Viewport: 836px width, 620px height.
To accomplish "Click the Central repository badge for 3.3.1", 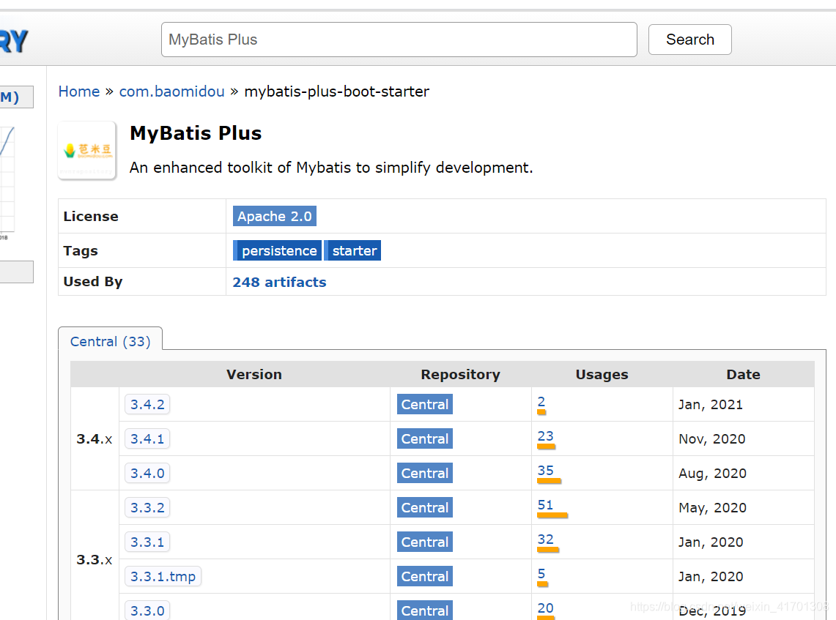I will pos(424,542).
